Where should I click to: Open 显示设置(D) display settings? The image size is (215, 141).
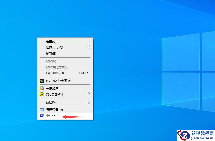pos(65,110)
